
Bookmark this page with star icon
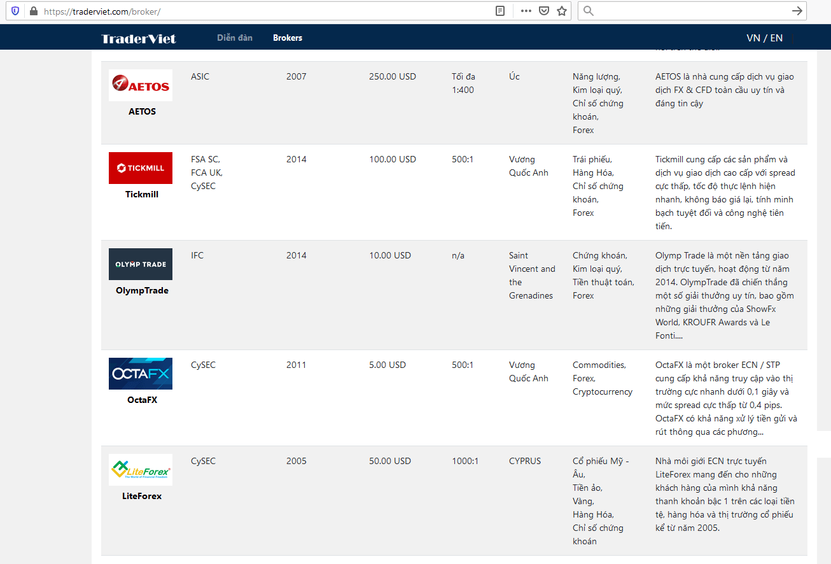(562, 11)
